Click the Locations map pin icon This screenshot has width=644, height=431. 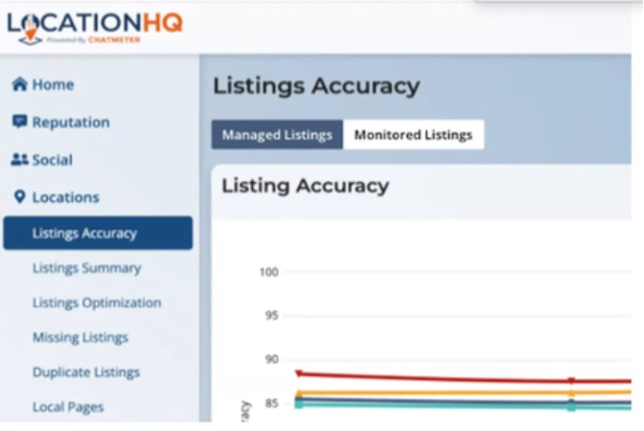click(19, 197)
